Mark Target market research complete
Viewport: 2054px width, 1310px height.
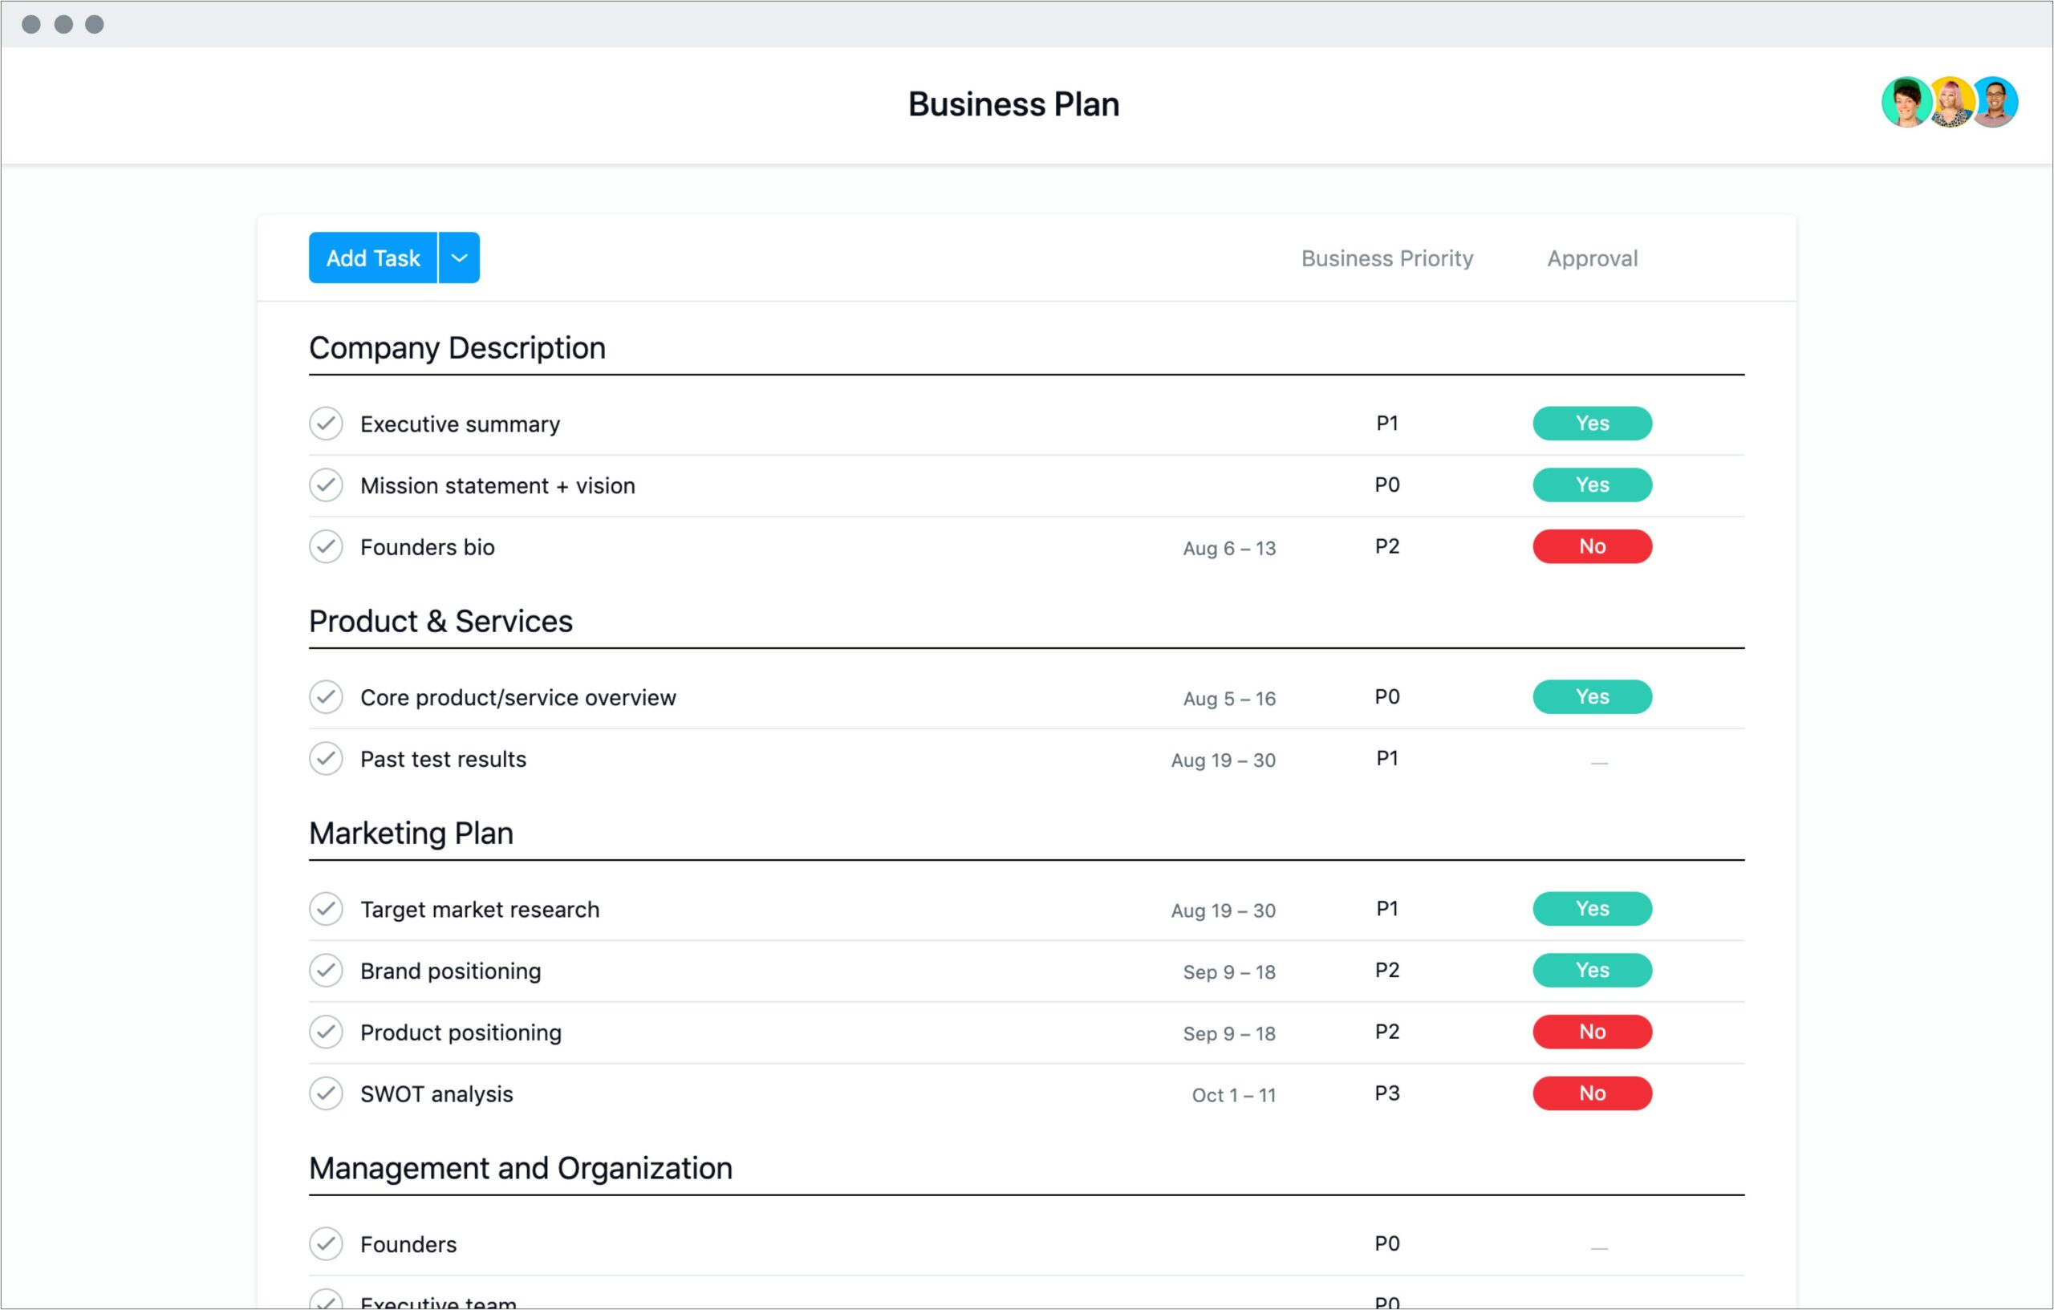coord(326,908)
